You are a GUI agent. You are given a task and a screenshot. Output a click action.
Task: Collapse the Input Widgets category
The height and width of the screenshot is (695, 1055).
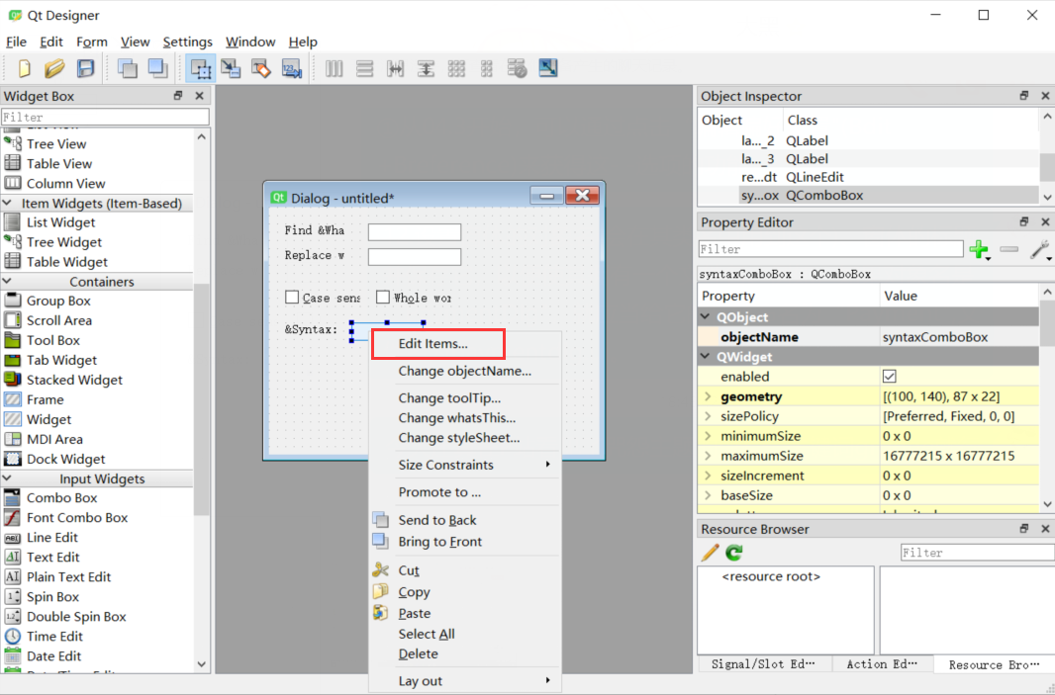7,478
